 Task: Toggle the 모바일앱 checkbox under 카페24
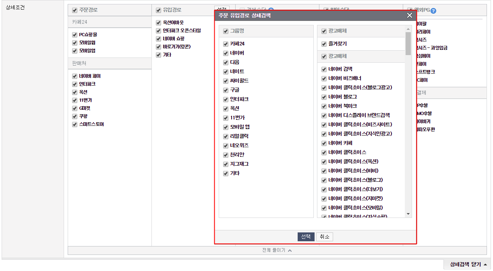[75, 51]
